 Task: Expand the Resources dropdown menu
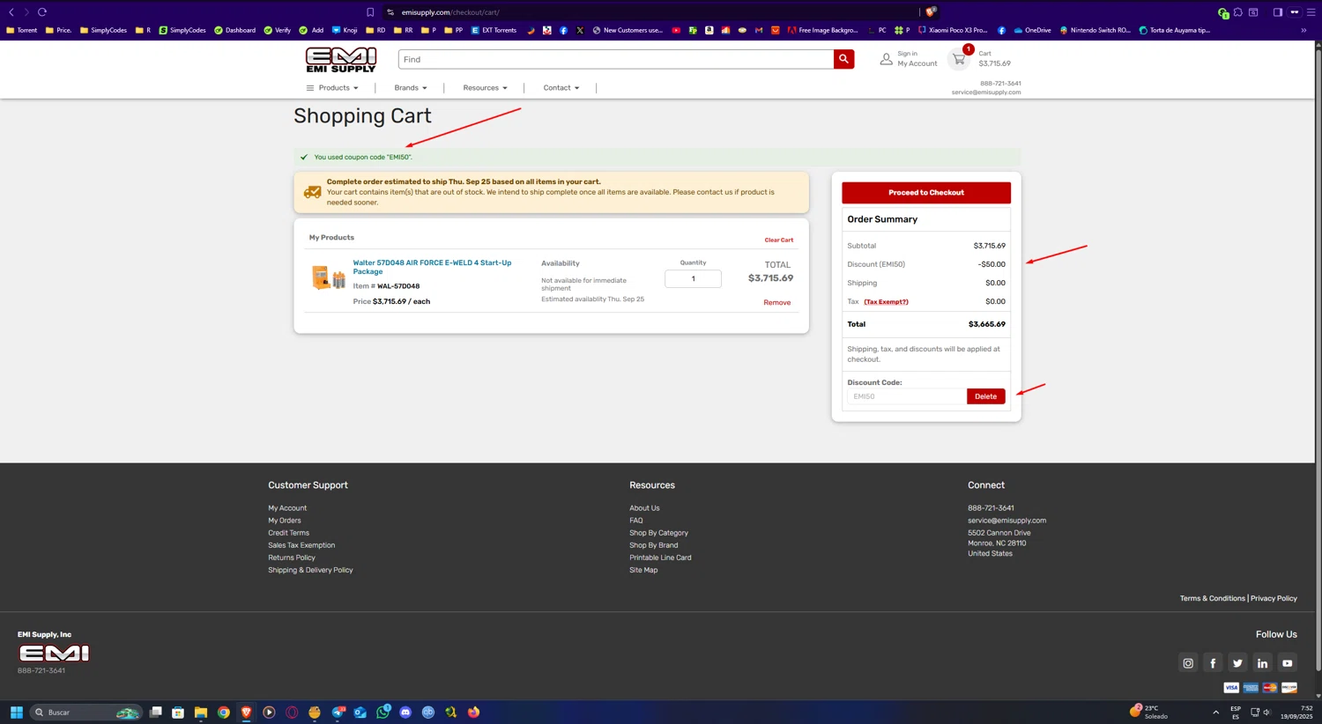click(485, 88)
